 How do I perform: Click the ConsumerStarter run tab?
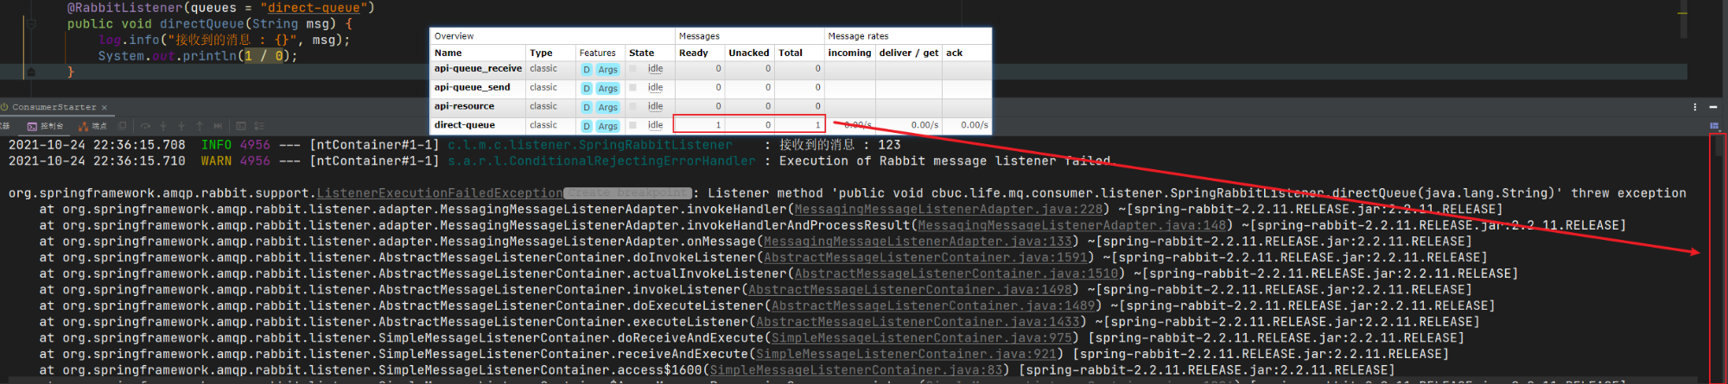click(54, 107)
